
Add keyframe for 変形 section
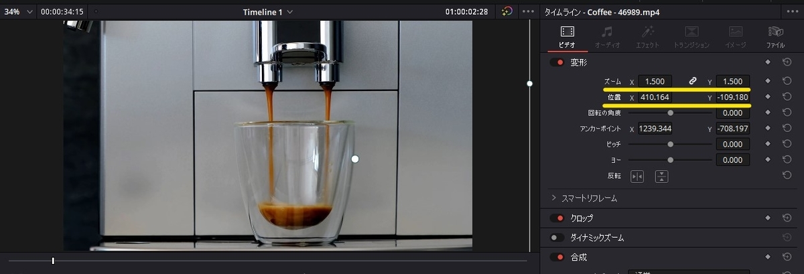768,62
